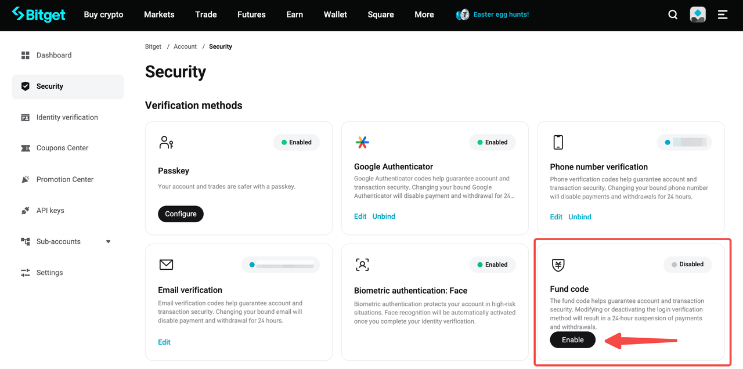Open the hamburger menu at top right
Image resolution: width=743 pixels, height=369 pixels.
722,15
